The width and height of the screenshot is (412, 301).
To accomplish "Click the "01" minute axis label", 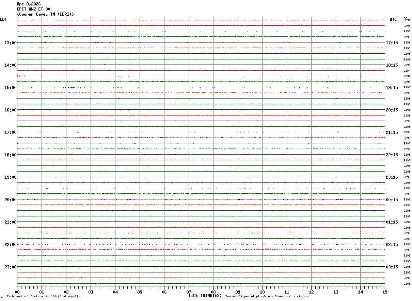I will 42,292.
